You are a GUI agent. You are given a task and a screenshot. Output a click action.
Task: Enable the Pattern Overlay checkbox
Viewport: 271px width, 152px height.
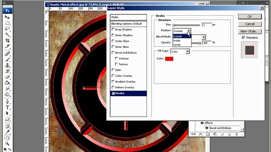pos(113,87)
